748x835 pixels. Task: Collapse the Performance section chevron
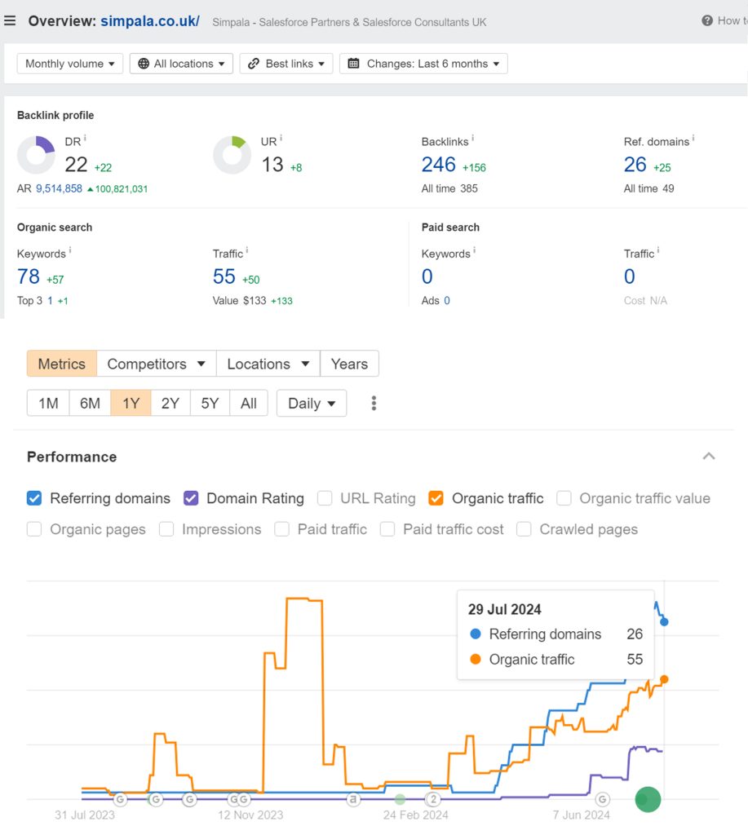(x=708, y=457)
